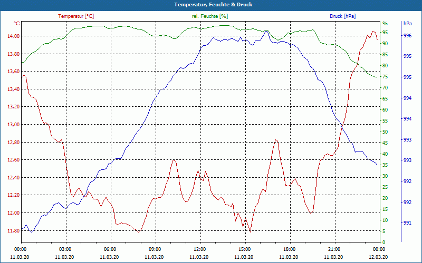Click the green '%' unit label
Image resolution: width=422 pixels, height=263 pixels.
click(385, 24)
